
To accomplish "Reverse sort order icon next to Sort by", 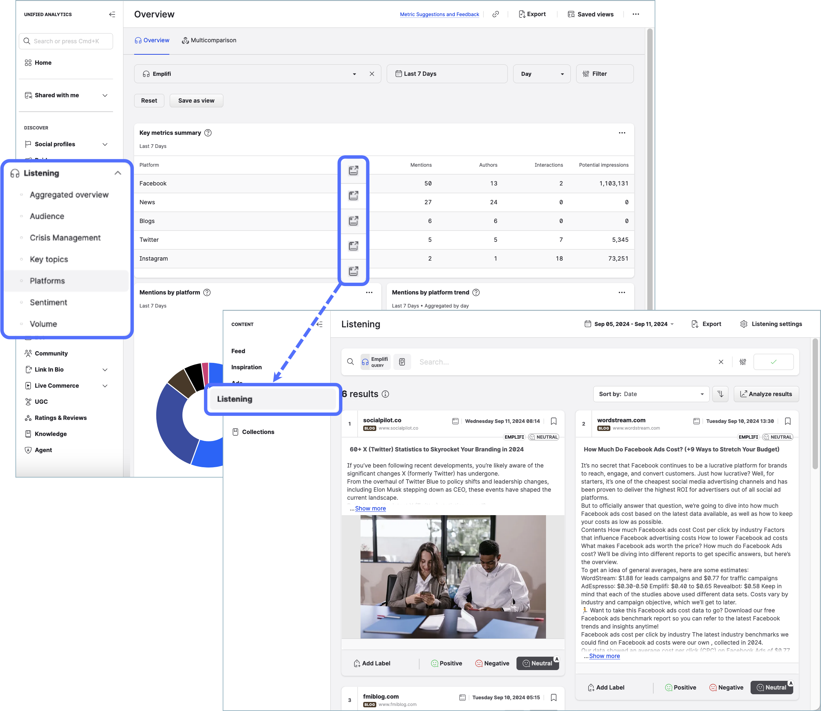I will 720,394.
